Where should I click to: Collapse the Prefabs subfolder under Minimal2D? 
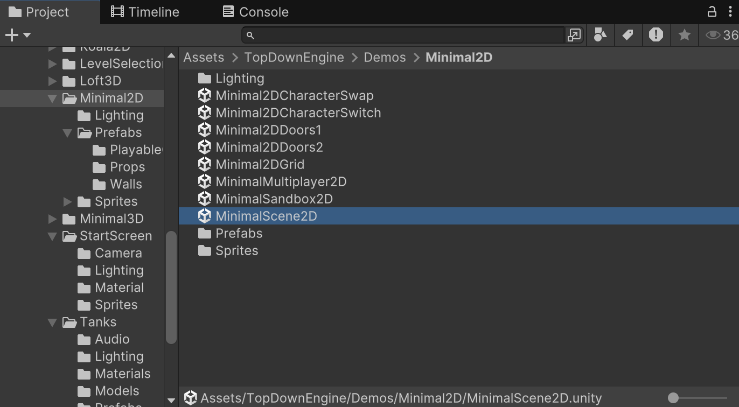(x=67, y=132)
